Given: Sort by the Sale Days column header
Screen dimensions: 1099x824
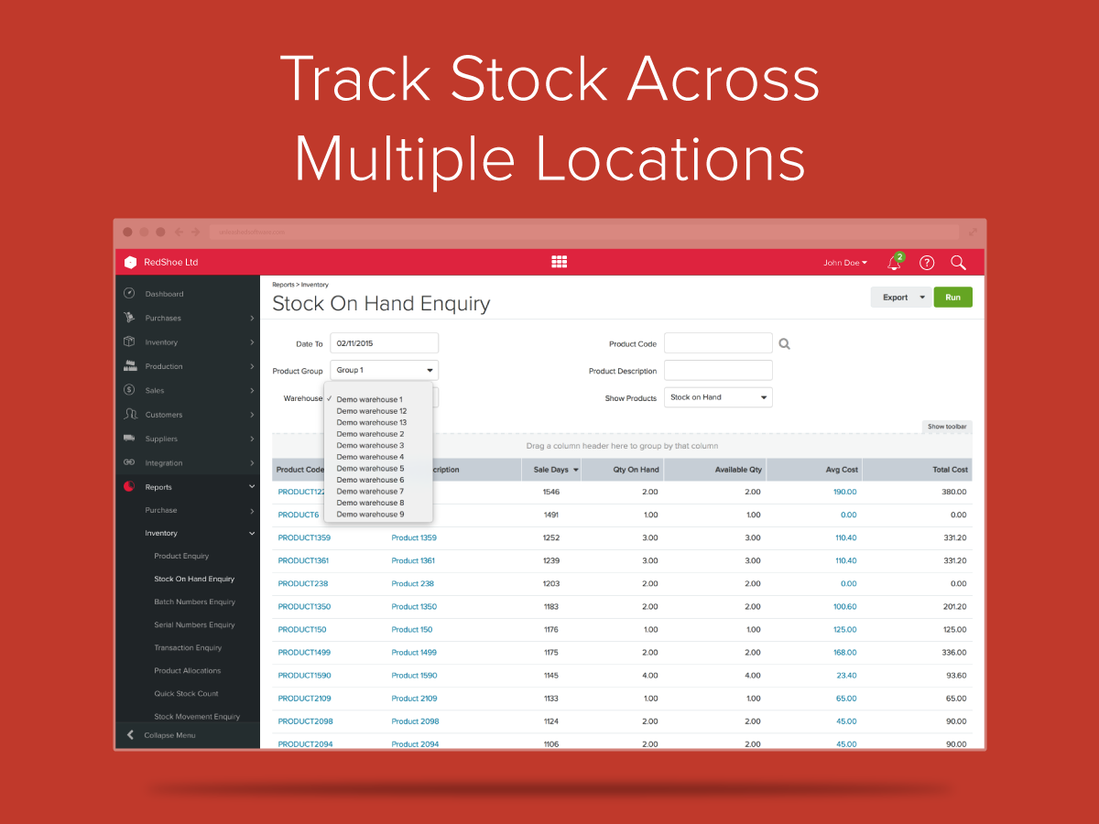Looking at the screenshot, I should point(550,470).
